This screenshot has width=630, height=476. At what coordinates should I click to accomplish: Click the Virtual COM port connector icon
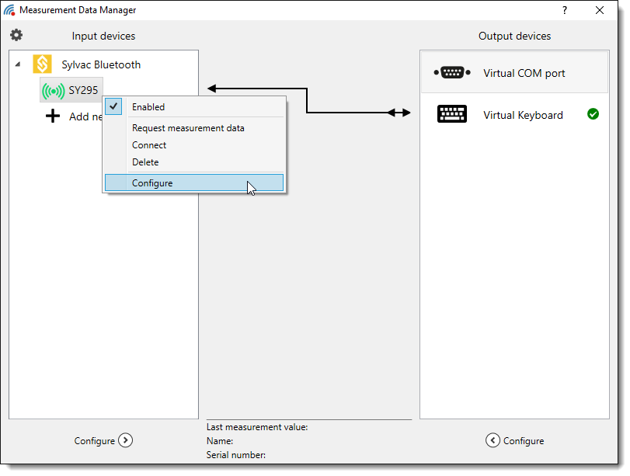coord(451,73)
